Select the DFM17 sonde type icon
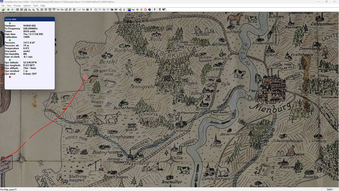Viewport: 339px width, 191px height. click(x=54, y=10)
